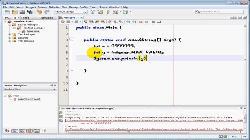Toggle Show Fields filter in Navigator
Image resolution: width=250 pixels, height=140 pixels.
pyautogui.click(x=14, y=131)
